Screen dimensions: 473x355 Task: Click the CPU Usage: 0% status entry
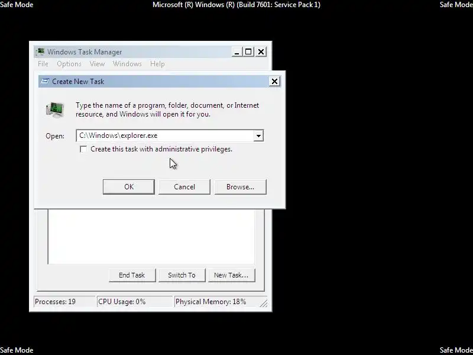click(135, 302)
